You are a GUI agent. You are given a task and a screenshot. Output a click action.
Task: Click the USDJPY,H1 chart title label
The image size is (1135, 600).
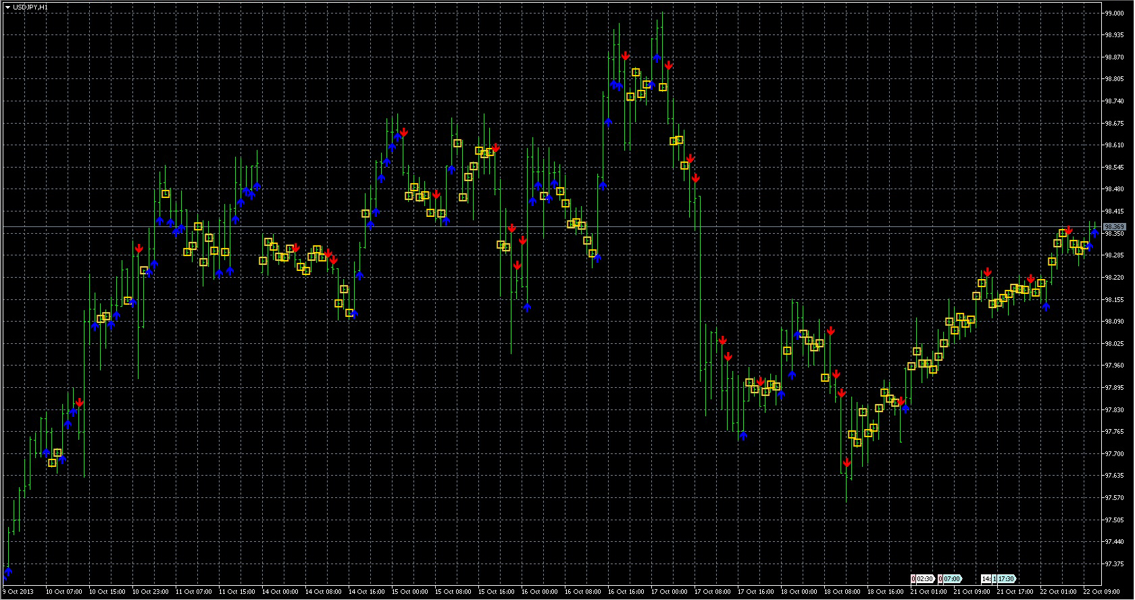click(x=30, y=7)
